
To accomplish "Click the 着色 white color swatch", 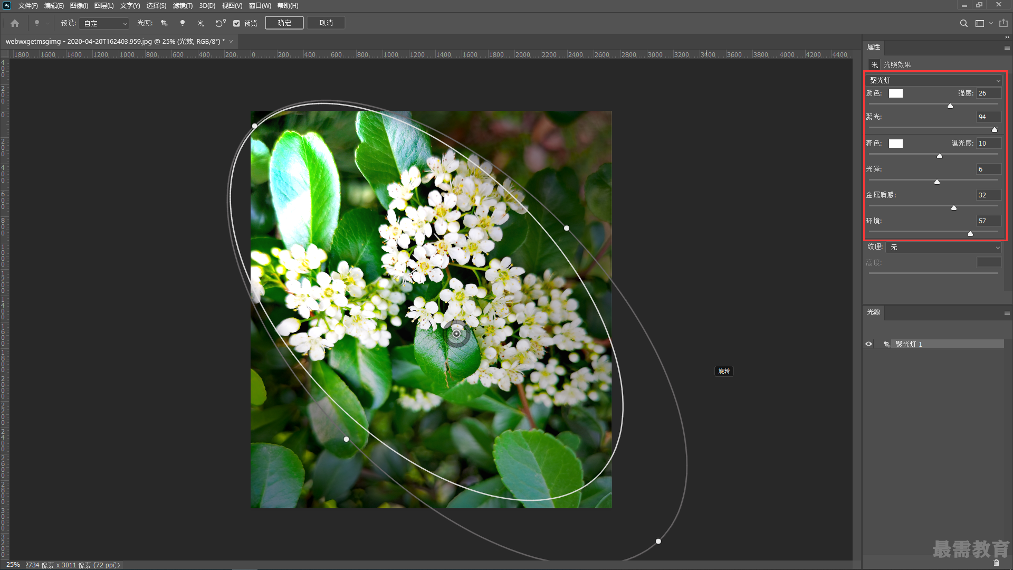I will click(896, 144).
